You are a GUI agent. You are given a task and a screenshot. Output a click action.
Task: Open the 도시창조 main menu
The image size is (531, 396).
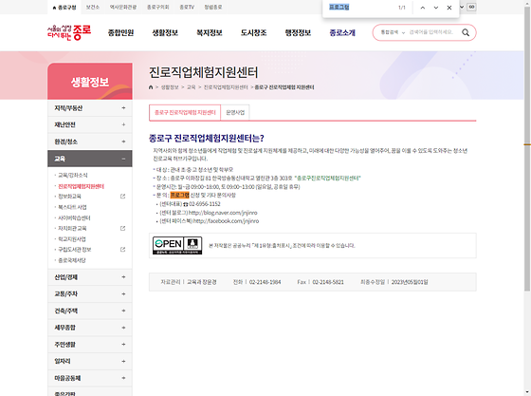(x=254, y=32)
